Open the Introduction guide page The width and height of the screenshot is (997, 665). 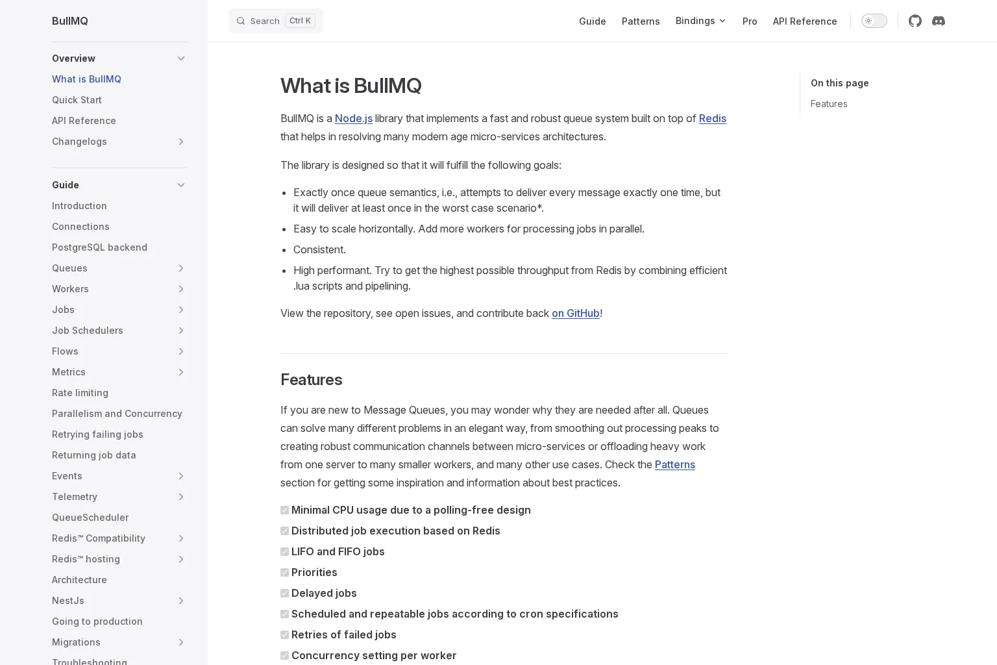point(79,206)
